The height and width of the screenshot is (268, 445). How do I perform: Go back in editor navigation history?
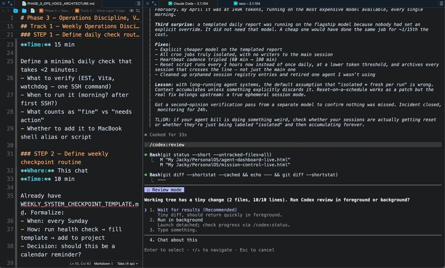(x=3, y=11)
